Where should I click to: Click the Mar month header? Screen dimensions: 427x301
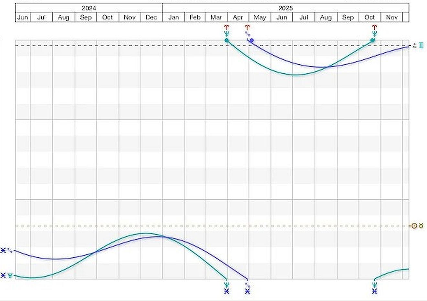point(216,17)
